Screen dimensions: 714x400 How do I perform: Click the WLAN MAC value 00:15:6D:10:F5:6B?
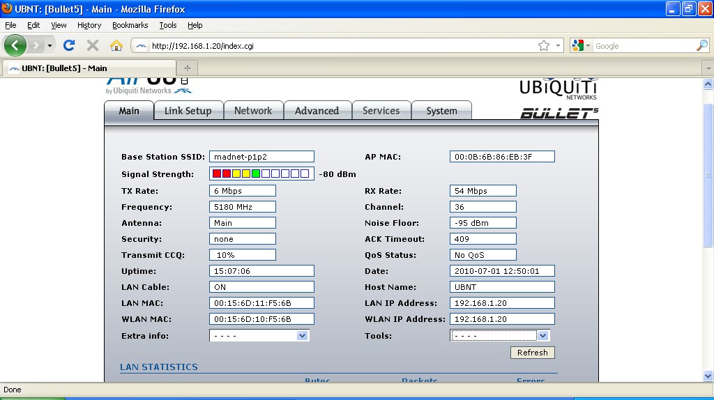[x=261, y=319]
